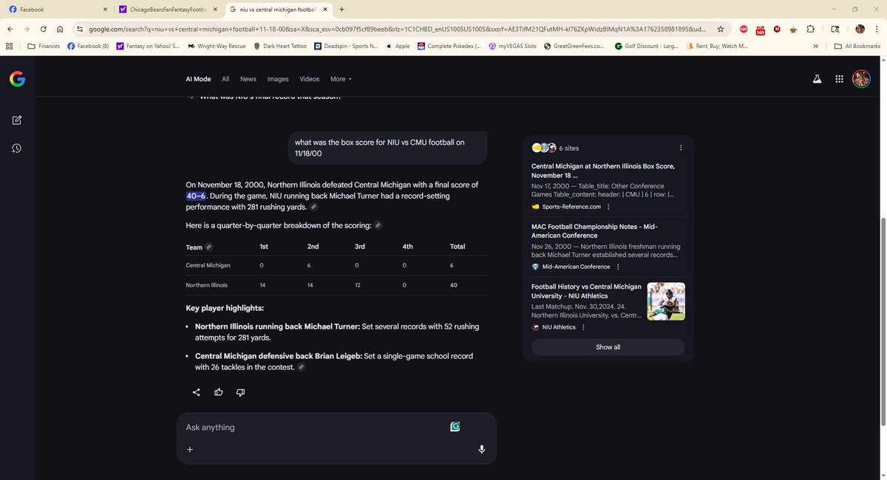Open the Chrome profile avatar in toolbar
The width and height of the screenshot is (887, 480).
pyautogui.click(x=860, y=29)
